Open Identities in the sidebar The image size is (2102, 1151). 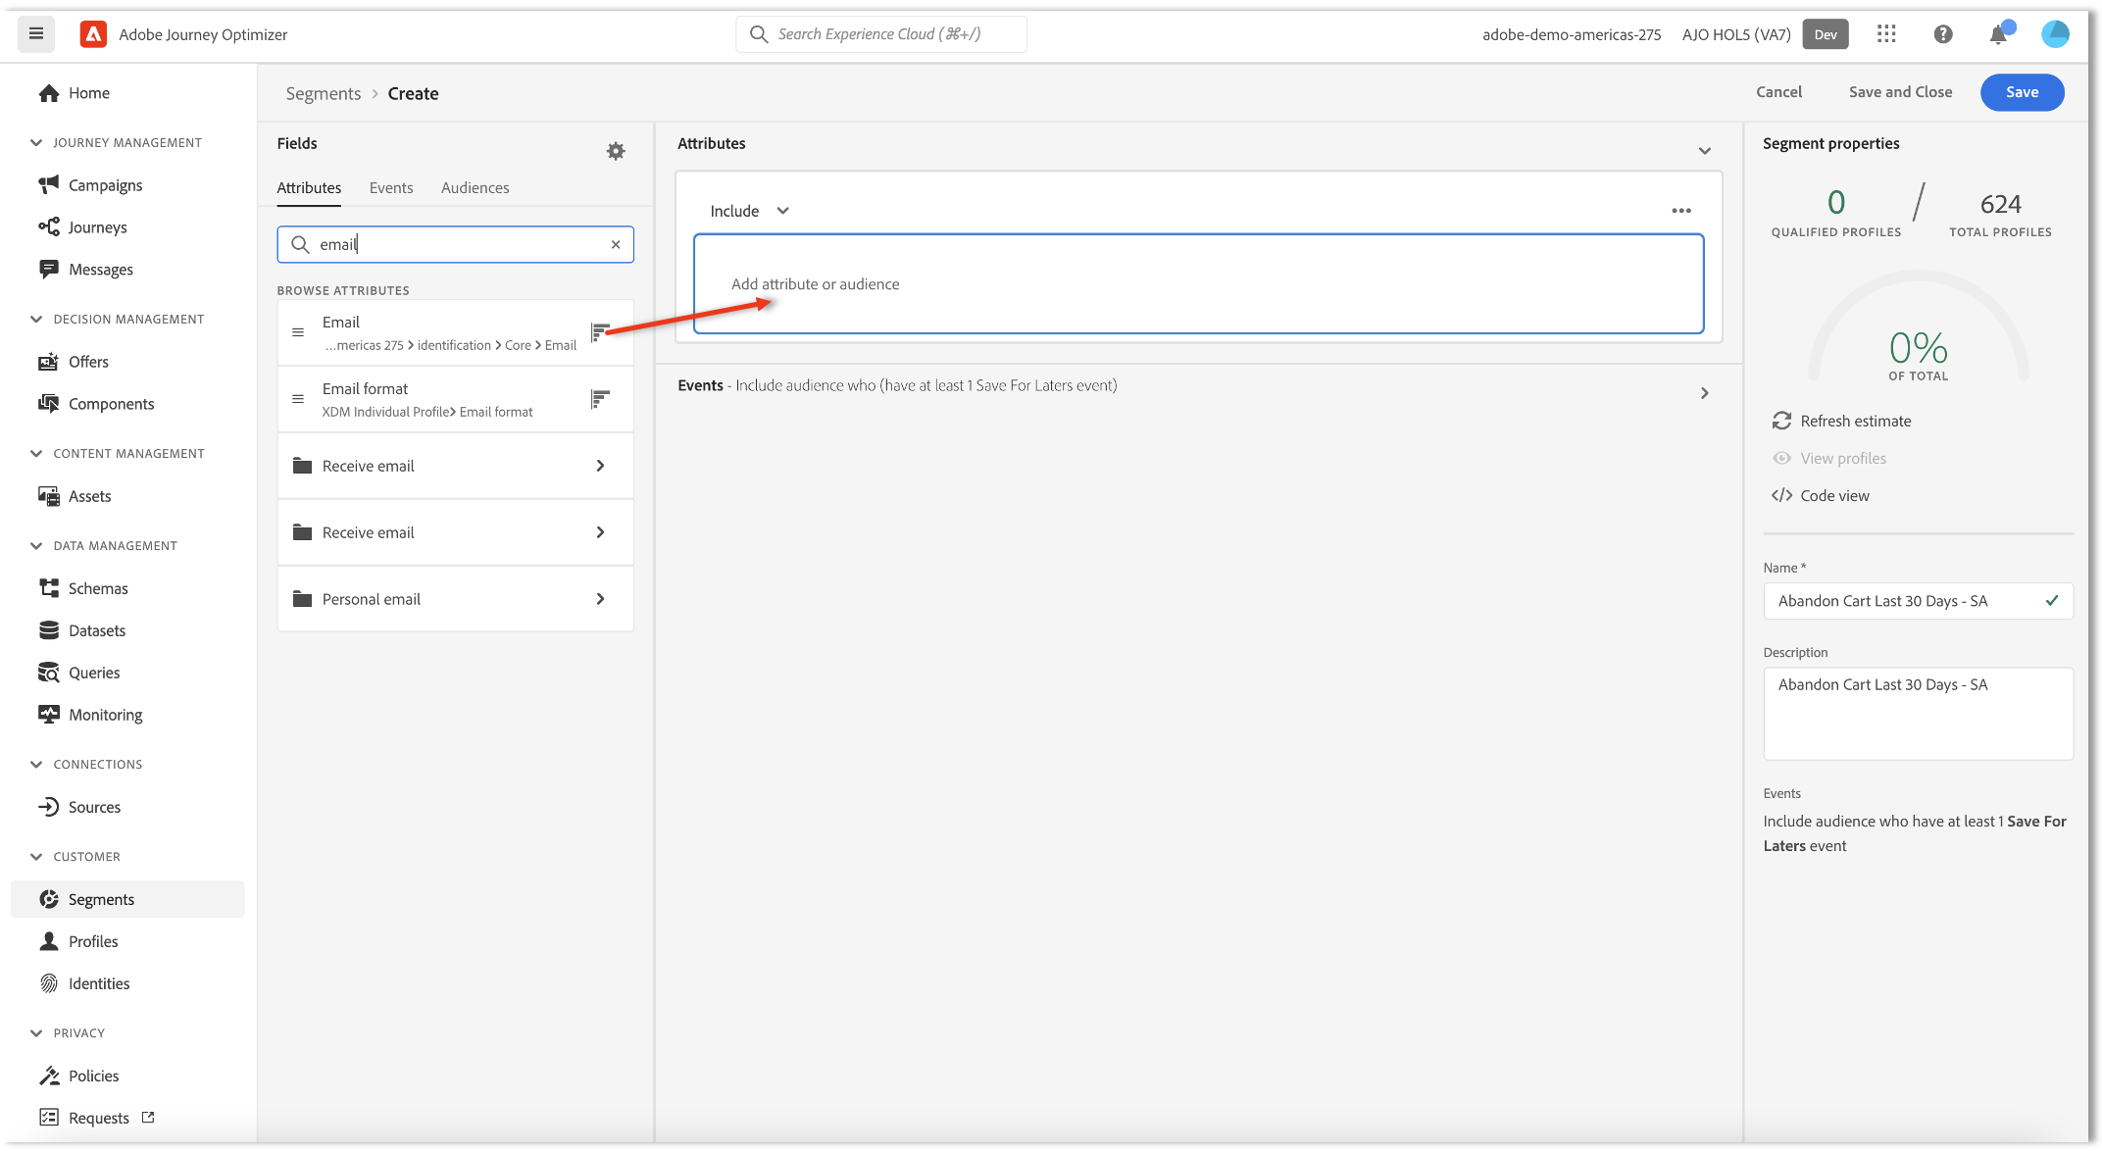pyautogui.click(x=84, y=983)
